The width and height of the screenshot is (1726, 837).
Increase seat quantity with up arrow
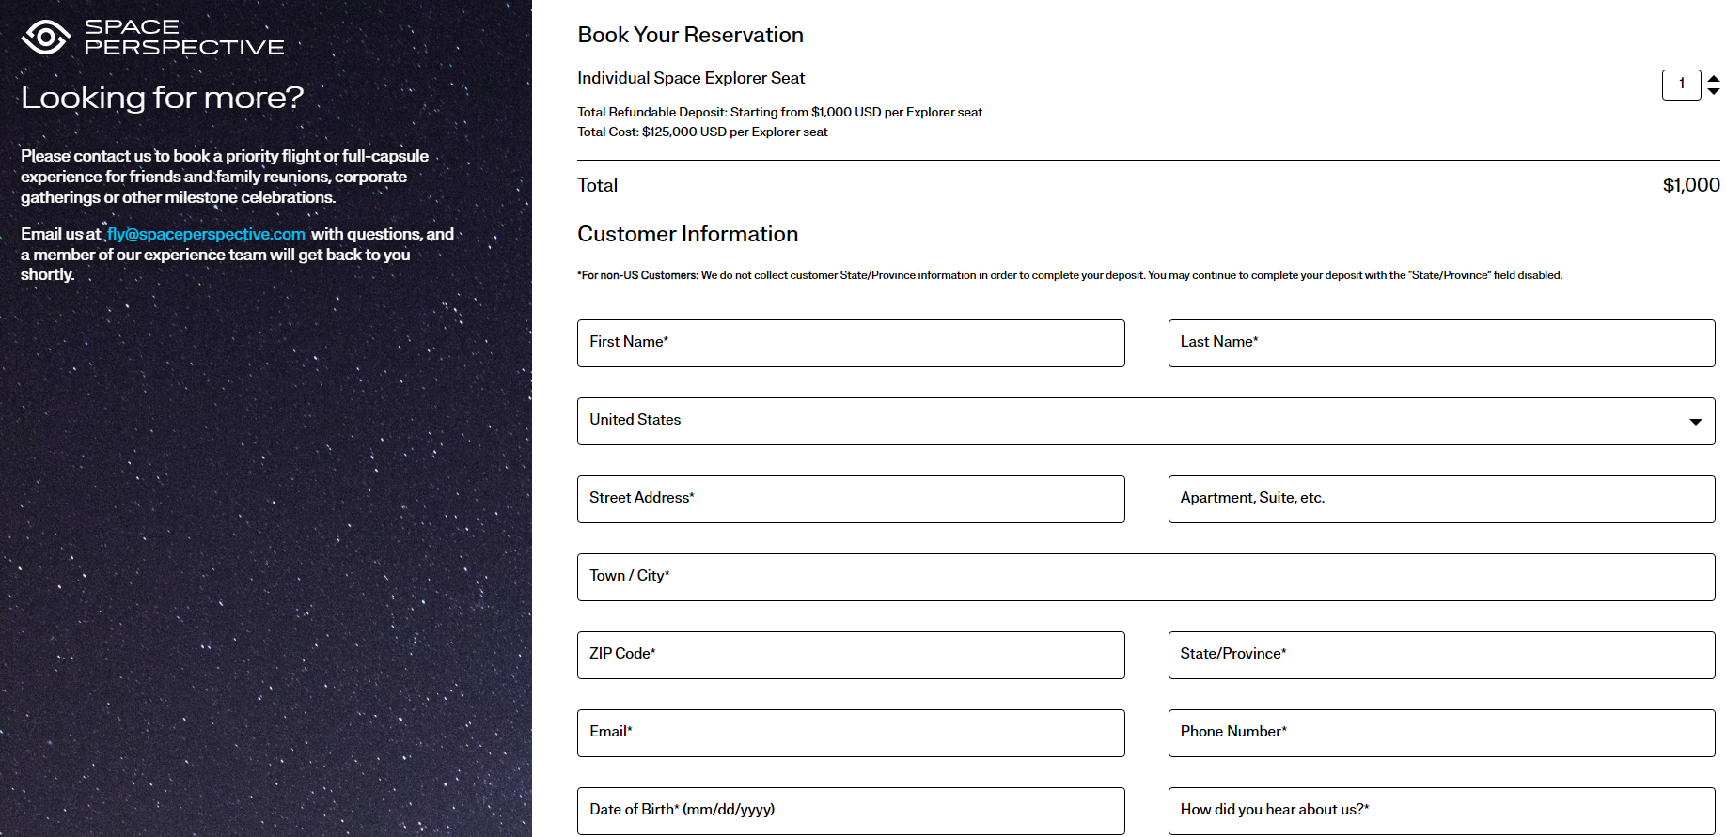(1714, 79)
